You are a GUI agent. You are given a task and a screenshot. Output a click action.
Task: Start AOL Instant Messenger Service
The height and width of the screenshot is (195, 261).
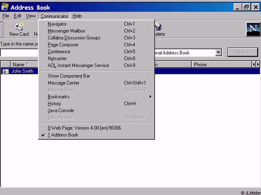[96, 65]
